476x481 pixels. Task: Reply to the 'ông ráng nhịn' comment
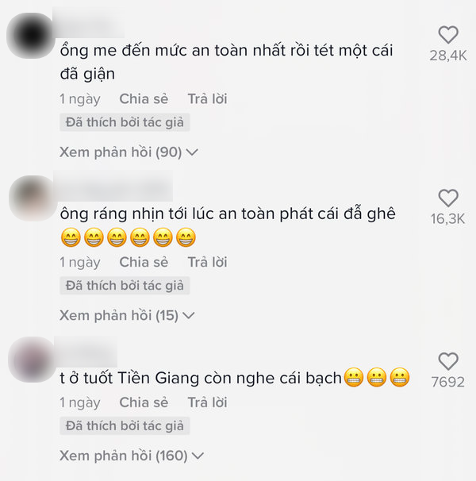point(207,262)
